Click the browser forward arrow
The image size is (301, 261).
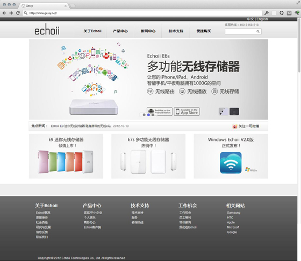pyautogui.click(x=11, y=13)
